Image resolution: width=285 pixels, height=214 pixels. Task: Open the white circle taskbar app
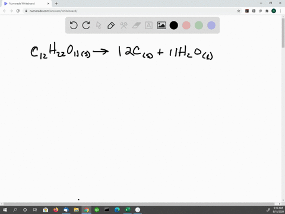pyautogui.click(x=138, y=210)
